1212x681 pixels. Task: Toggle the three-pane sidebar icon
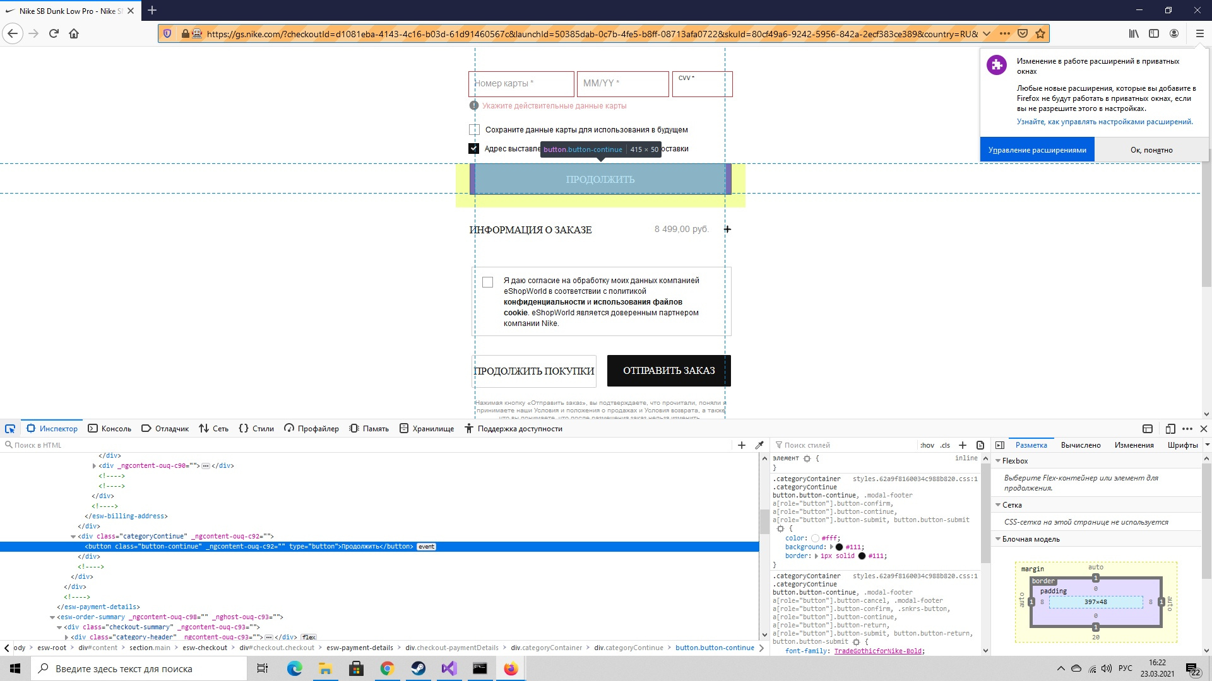point(1000,445)
